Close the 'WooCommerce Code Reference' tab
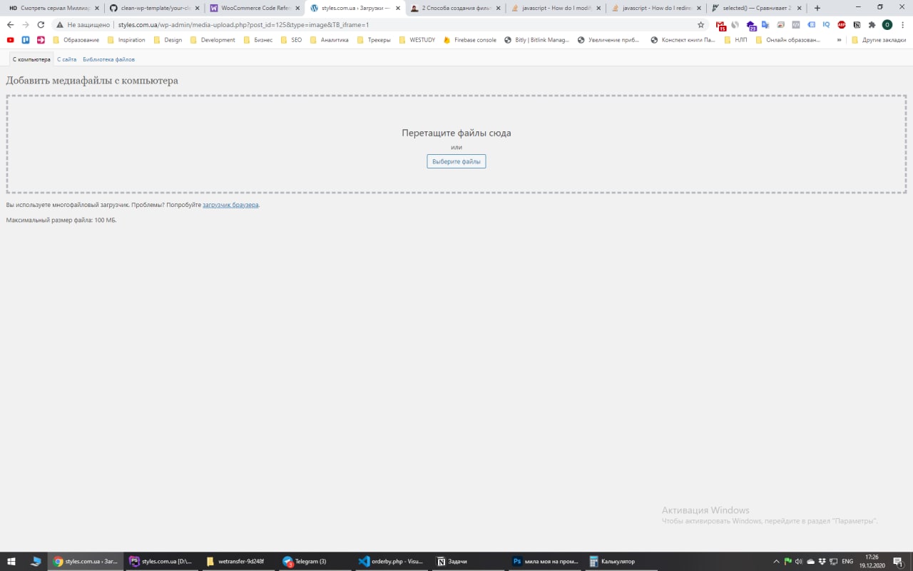Viewport: 913px width, 571px height. coord(297,8)
